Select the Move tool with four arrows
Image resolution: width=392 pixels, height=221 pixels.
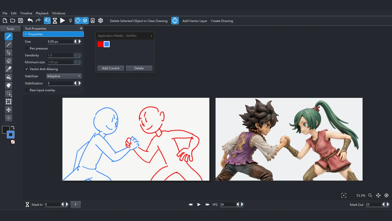9,110
